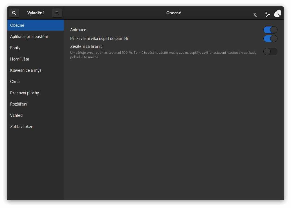This screenshot has width=291, height=208.
Task: Close the Vyladění window
Action: click(277, 13)
